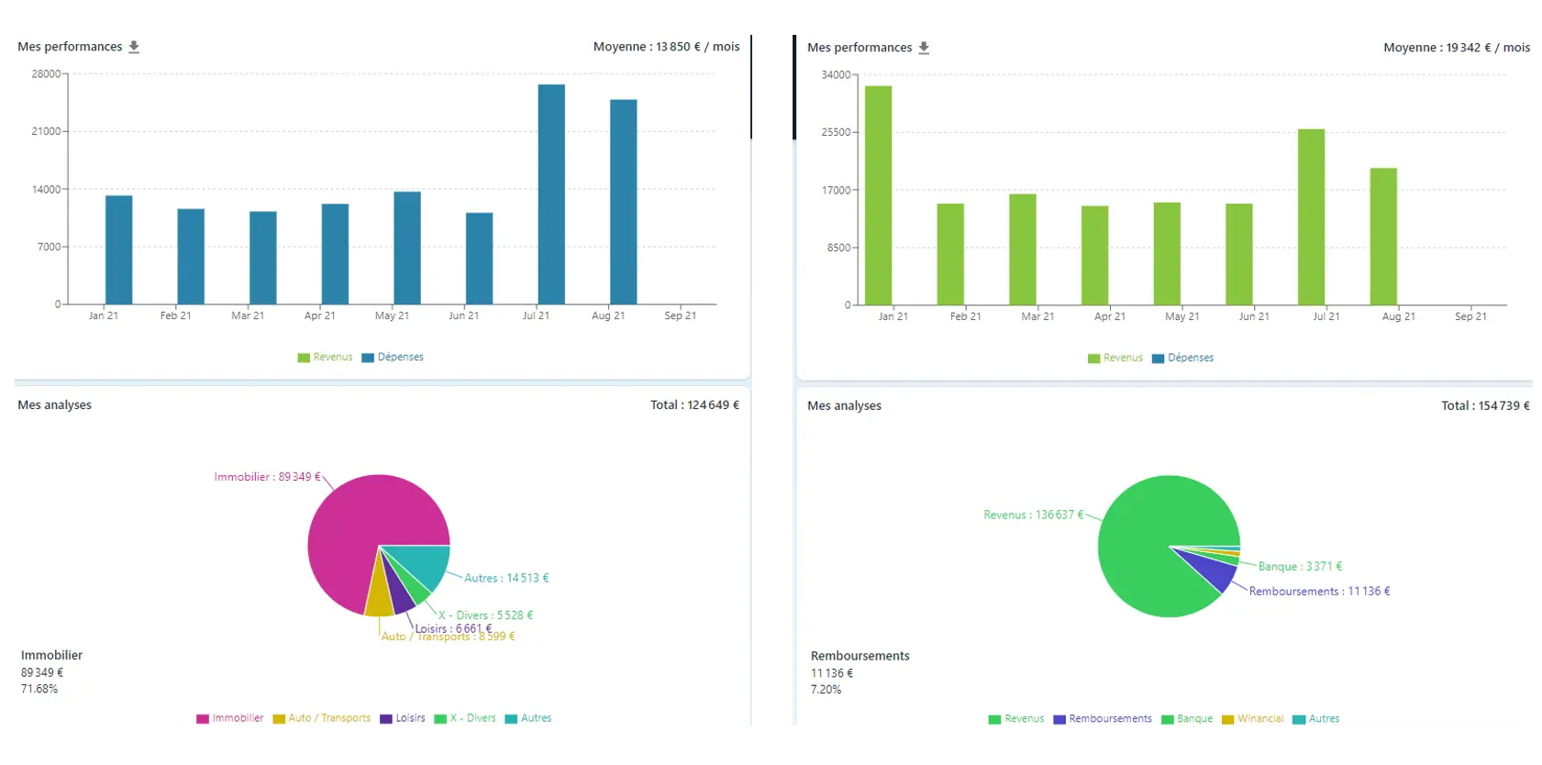The width and height of the screenshot is (1542, 765).
Task: Toggle Revenus legend under the green bar chart
Action: (x=1115, y=358)
